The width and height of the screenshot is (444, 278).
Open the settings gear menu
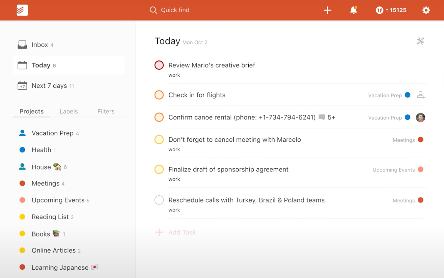(426, 10)
